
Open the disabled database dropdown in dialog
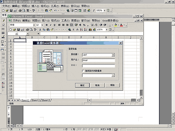(113, 75)
